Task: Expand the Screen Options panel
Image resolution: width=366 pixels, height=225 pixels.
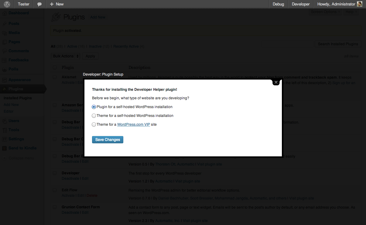Action: pyautogui.click(x=326, y=12)
